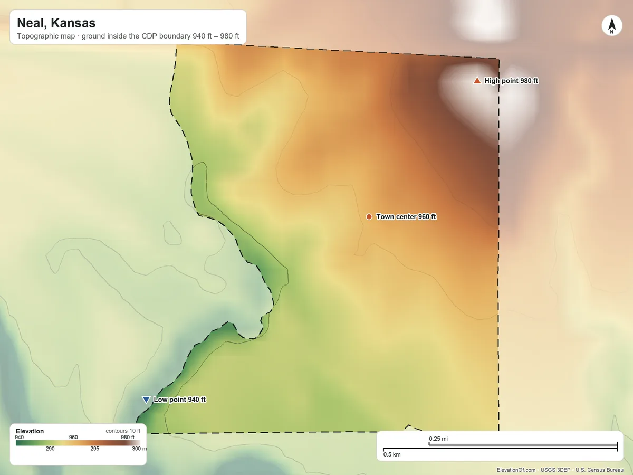Click the '0.5 km' scale label
The height and width of the screenshot is (475, 633).
point(392,454)
